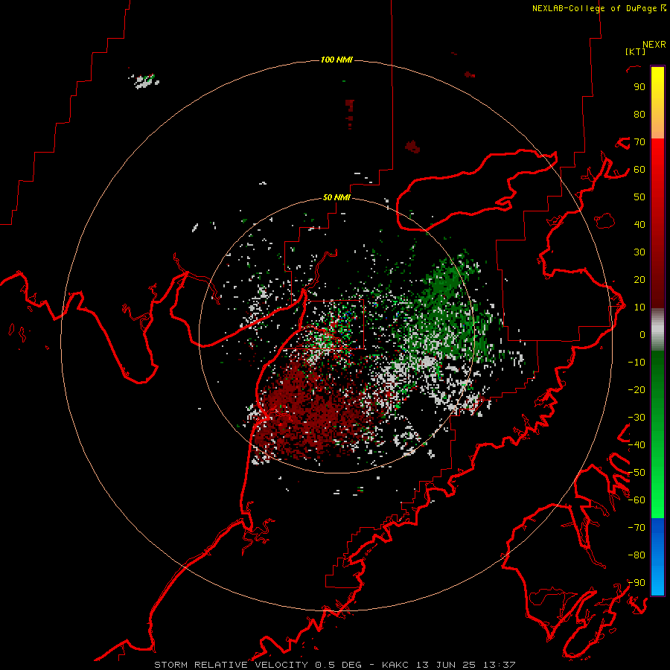
Task: Click the '[KT]' units label
Action: [x=636, y=51]
